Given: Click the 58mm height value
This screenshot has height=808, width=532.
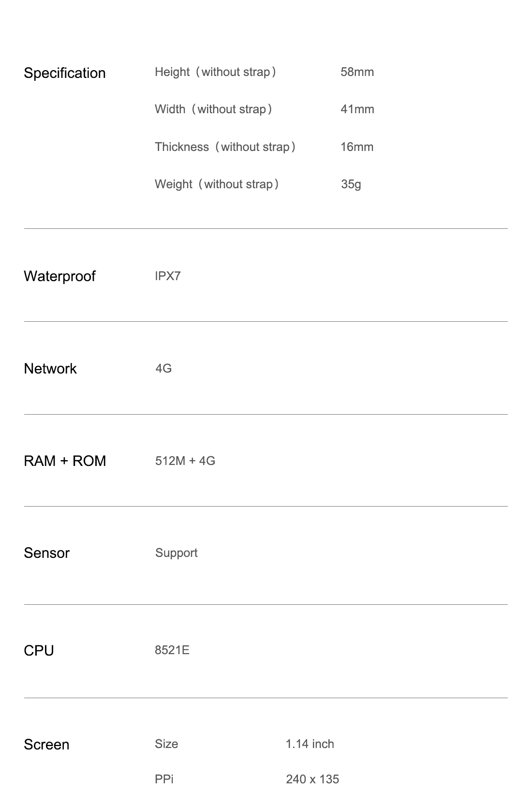Looking at the screenshot, I should tap(357, 72).
